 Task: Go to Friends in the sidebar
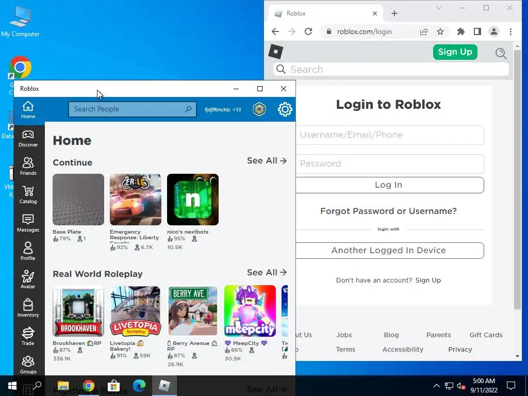coord(28,167)
